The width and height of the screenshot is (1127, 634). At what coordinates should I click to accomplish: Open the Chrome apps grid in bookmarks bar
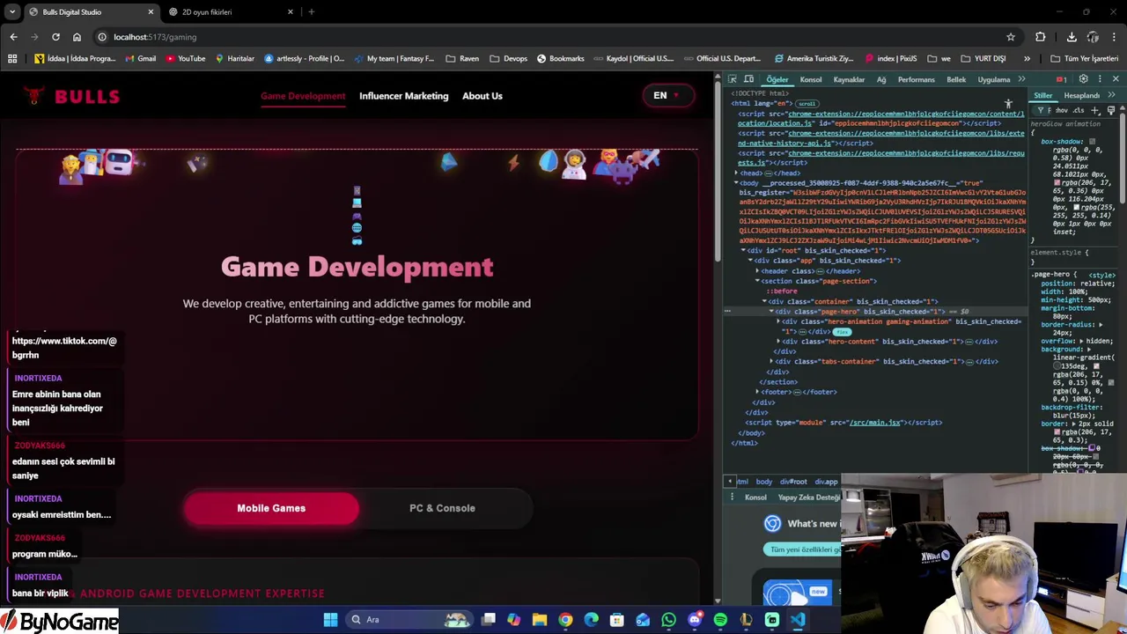click(x=12, y=59)
